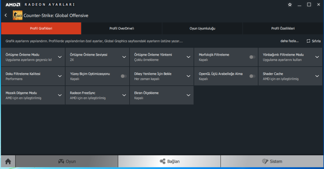Click the Oyun bottom navigation button

coord(67,161)
